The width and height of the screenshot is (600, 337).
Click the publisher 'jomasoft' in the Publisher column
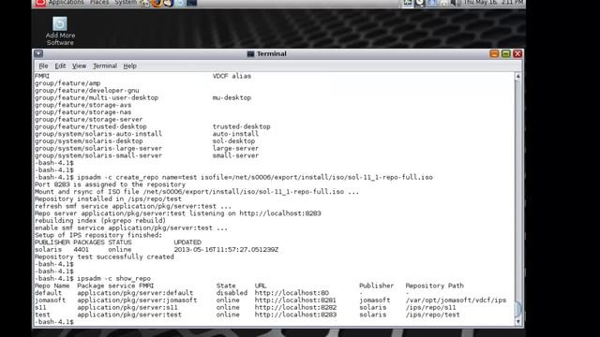[x=375, y=300]
